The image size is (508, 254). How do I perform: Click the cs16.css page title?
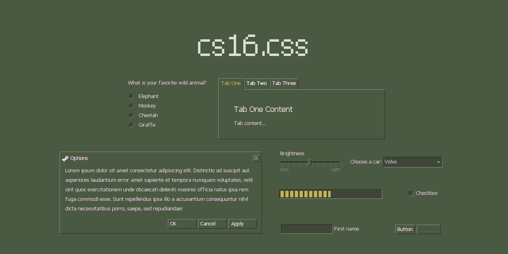point(252,46)
